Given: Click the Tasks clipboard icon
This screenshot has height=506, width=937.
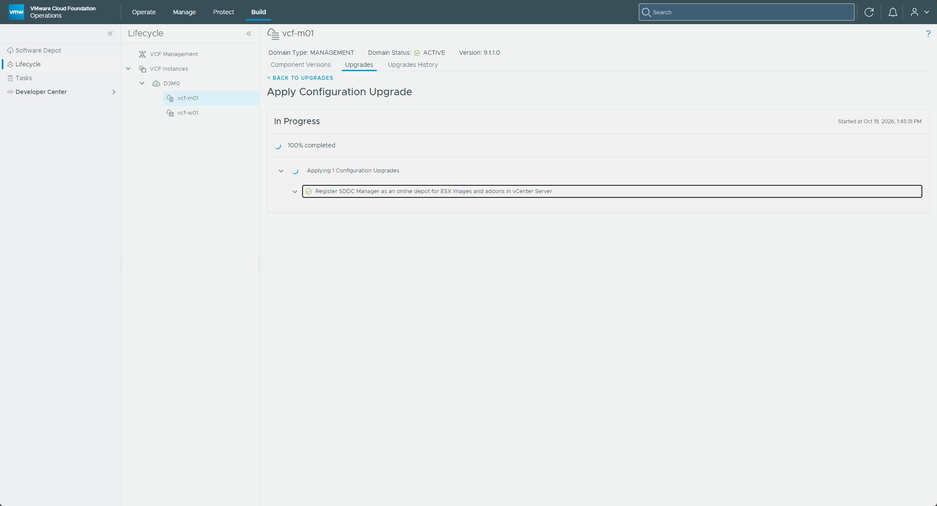Looking at the screenshot, I should click(x=10, y=78).
